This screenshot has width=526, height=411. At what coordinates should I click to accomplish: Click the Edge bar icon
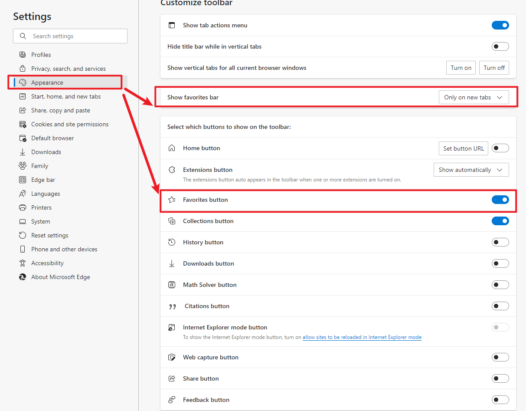coord(23,180)
